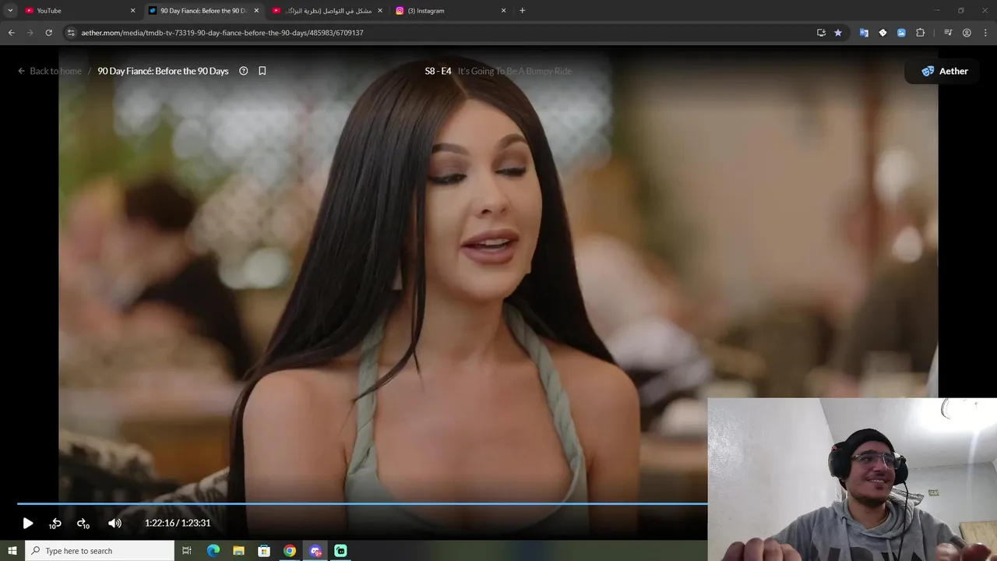Open the white tag extension icon
Image resolution: width=997 pixels, height=561 pixels.
pyautogui.click(x=883, y=33)
